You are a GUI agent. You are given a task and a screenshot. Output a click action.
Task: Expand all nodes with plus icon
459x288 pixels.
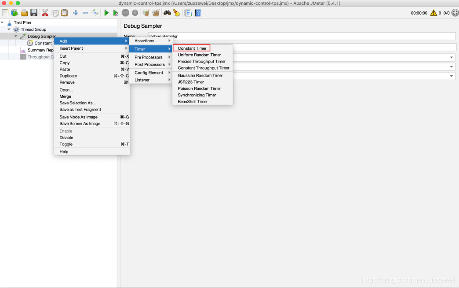tap(76, 13)
